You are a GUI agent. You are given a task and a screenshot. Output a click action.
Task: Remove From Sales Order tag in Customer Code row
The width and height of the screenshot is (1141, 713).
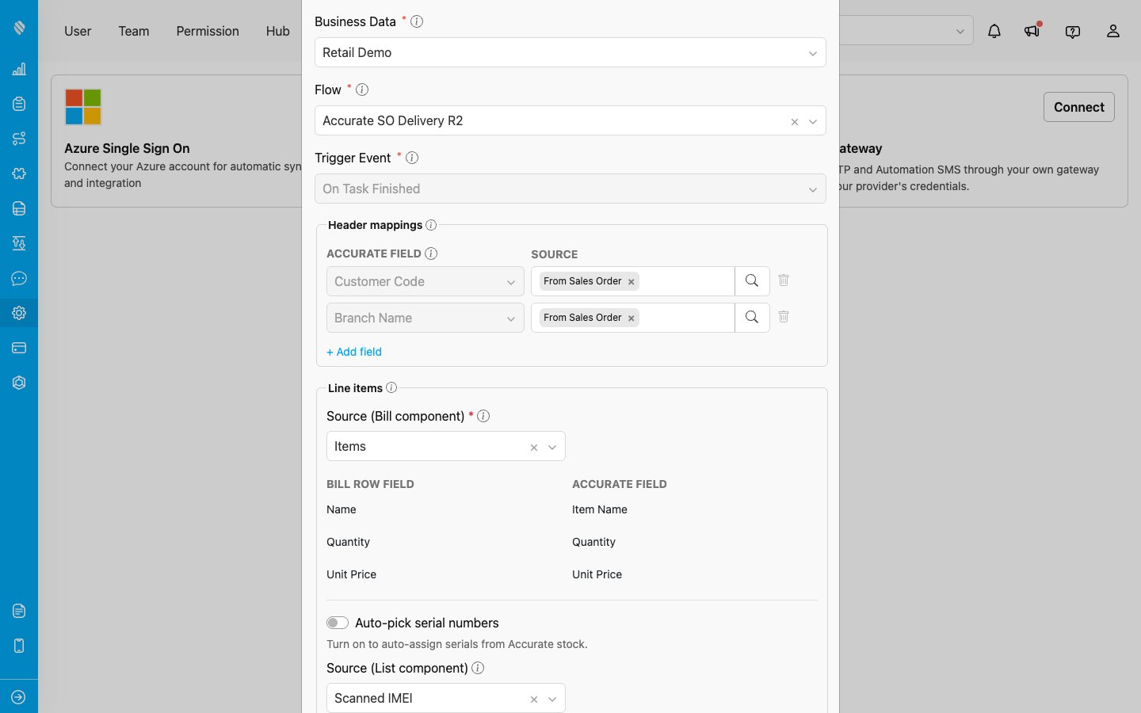tap(632, 282)
